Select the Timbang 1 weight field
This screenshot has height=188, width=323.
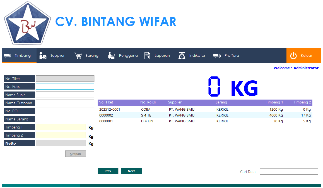[x=61, y=127]
